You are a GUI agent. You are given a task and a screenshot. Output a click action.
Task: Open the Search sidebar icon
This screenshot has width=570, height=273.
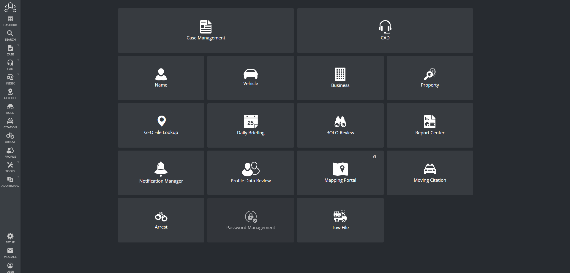point(10,35)
